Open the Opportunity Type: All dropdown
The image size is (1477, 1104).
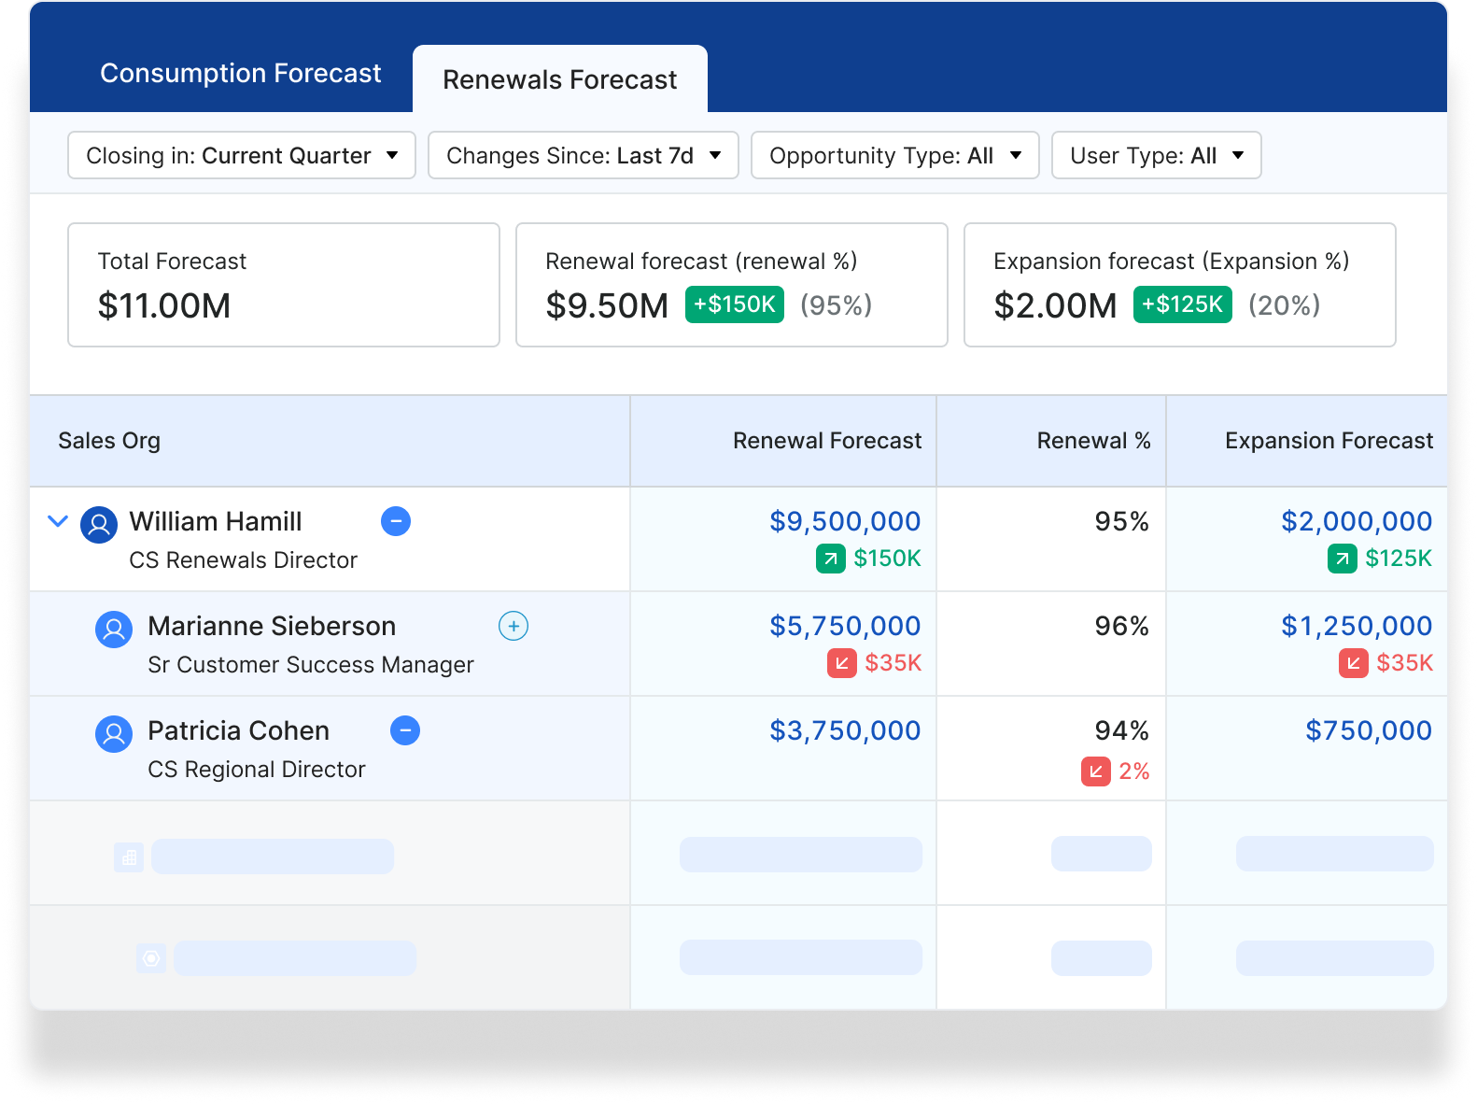(895, 155)
